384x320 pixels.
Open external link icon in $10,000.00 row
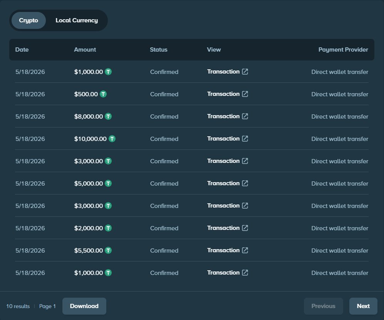click(245, 139)
